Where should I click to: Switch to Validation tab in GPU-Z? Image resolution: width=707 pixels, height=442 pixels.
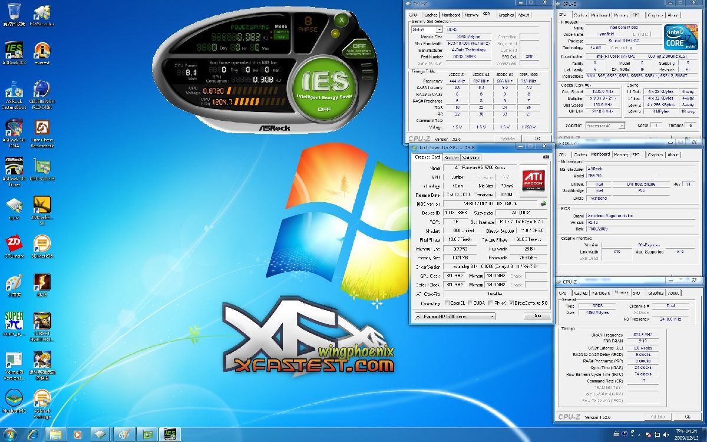(x=471, y=157)
